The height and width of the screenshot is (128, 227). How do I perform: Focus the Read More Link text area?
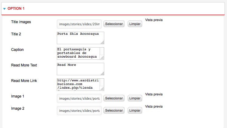click(x=78, y=85)
